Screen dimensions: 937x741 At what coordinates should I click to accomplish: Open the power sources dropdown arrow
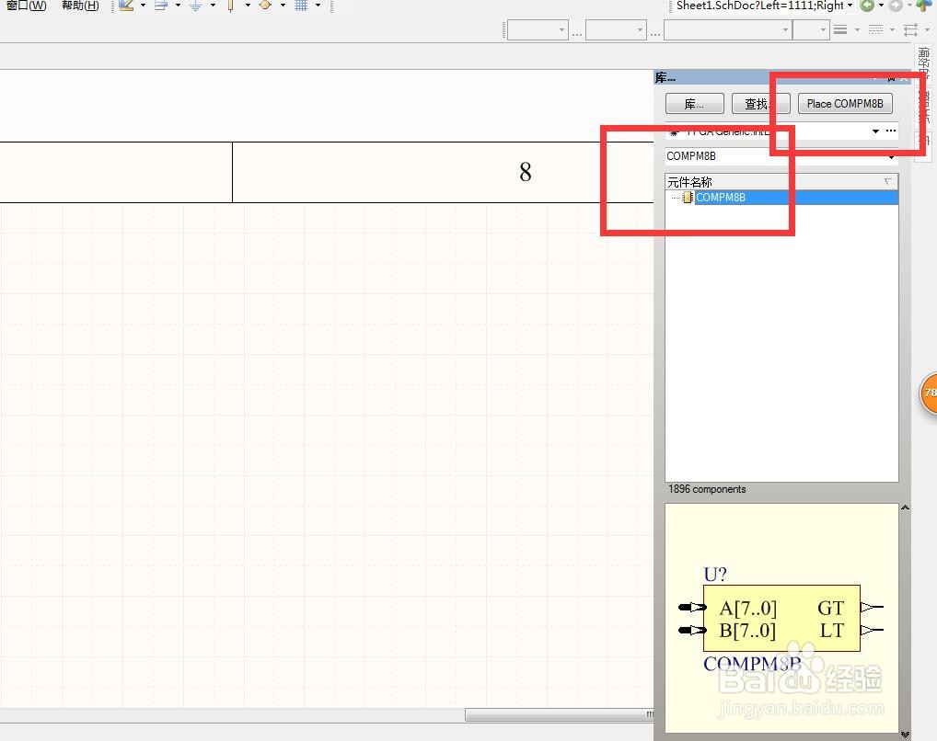pyautogui.click(x=213, y=6)
